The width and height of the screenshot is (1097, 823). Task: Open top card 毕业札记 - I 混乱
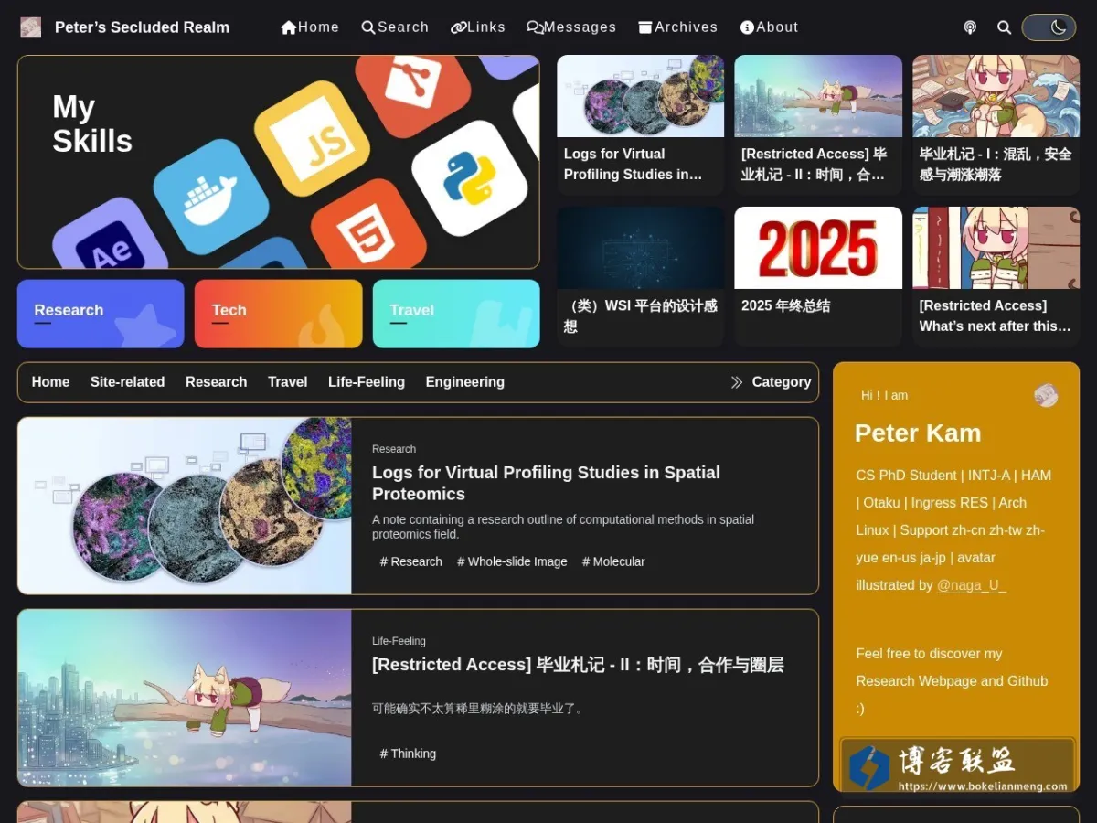pyautogui.click(x=996, y=125)
